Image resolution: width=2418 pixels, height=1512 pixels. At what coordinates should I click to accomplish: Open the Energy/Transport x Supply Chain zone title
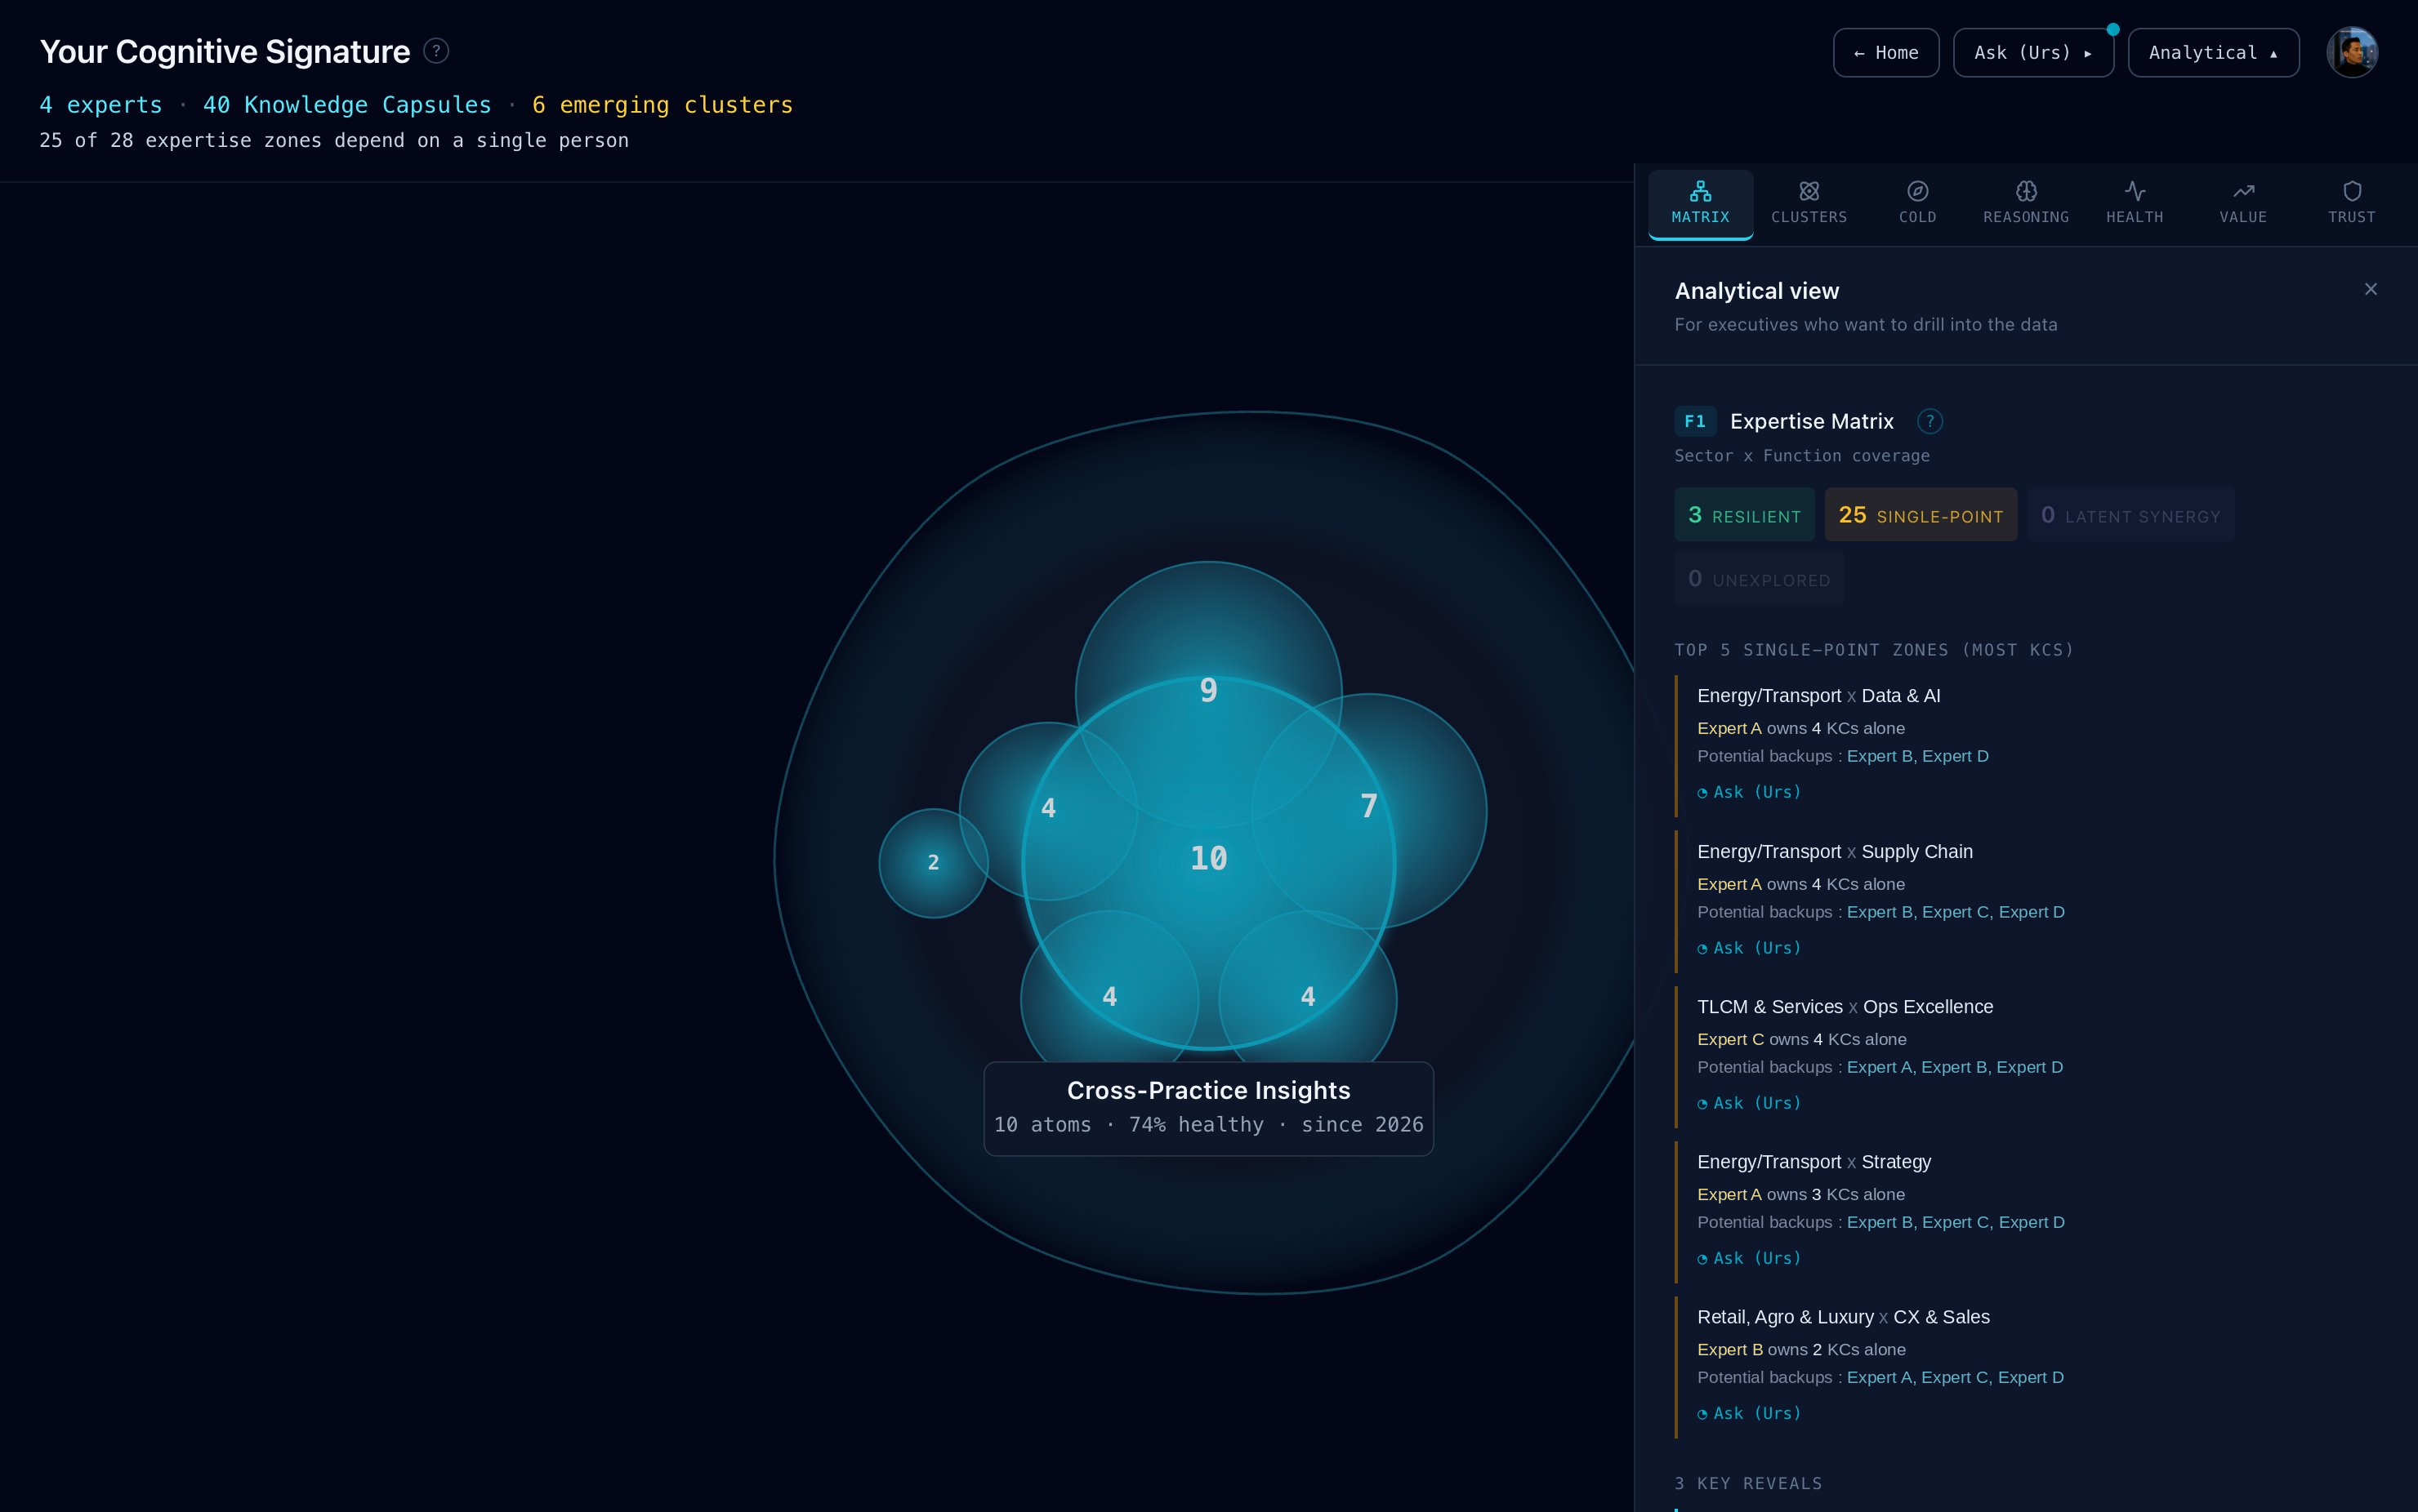coord(1835,852)
